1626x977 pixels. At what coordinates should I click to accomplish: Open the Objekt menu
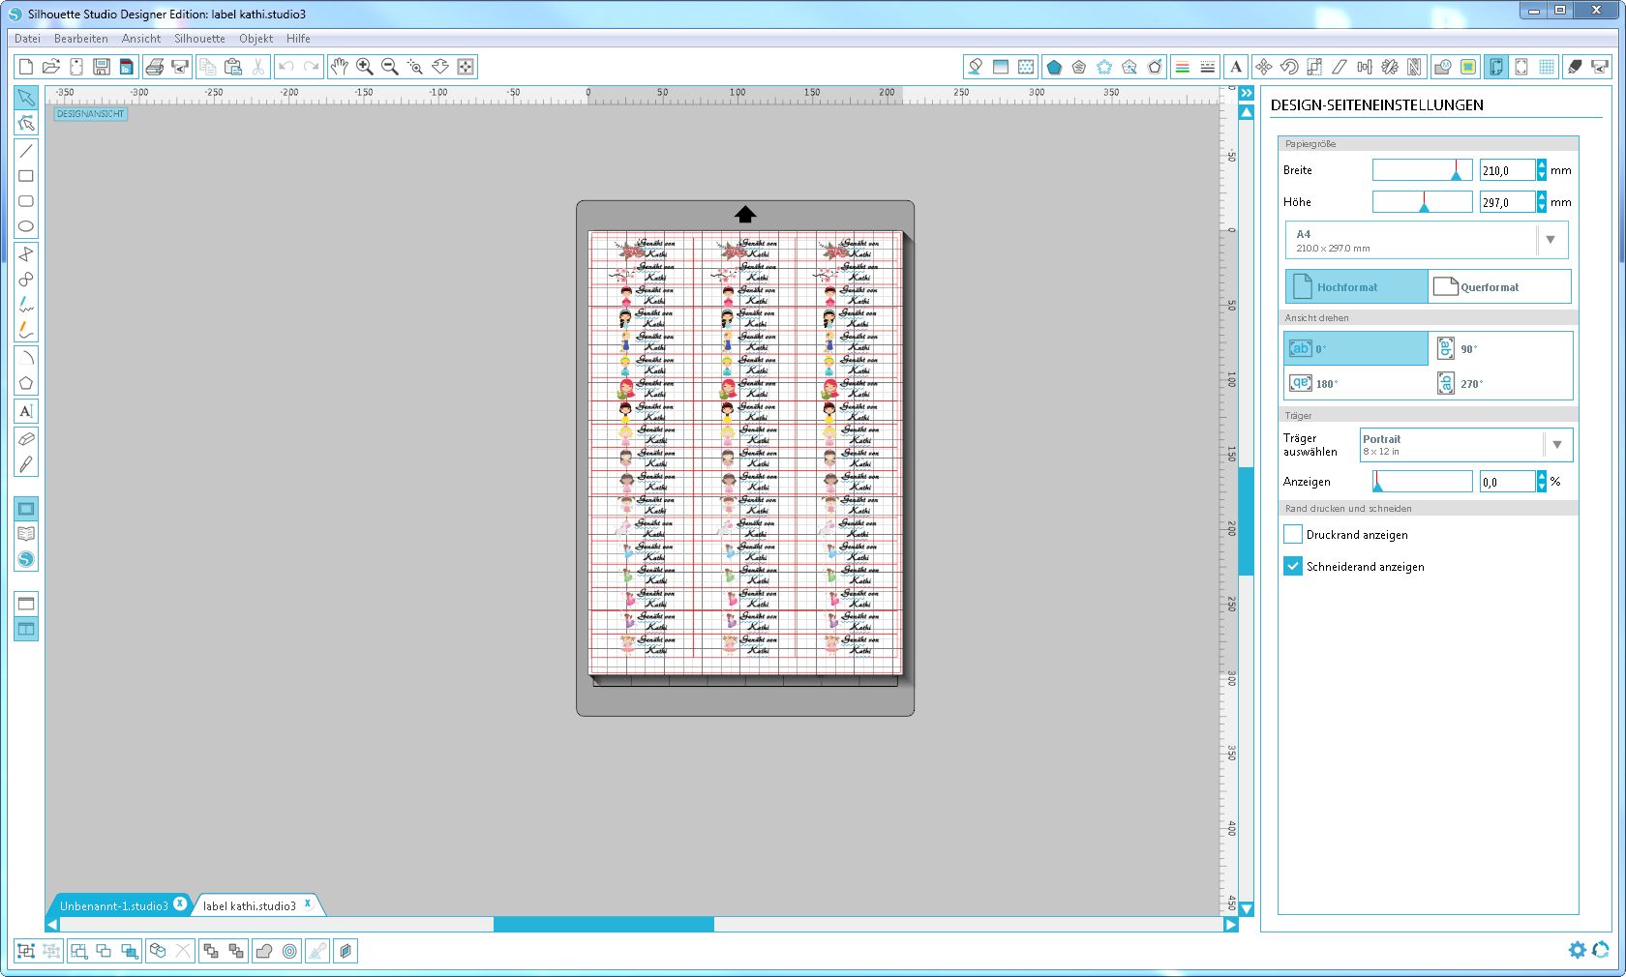click(256, 39)
